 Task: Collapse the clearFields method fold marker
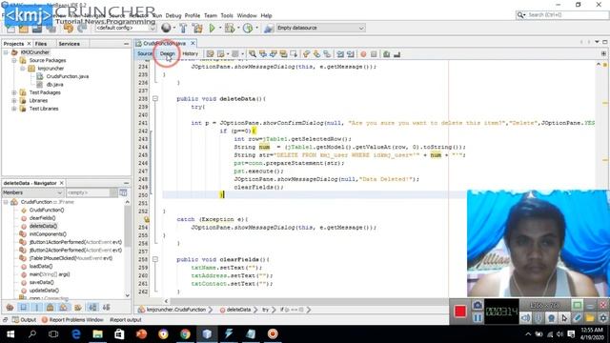(155, 259)
